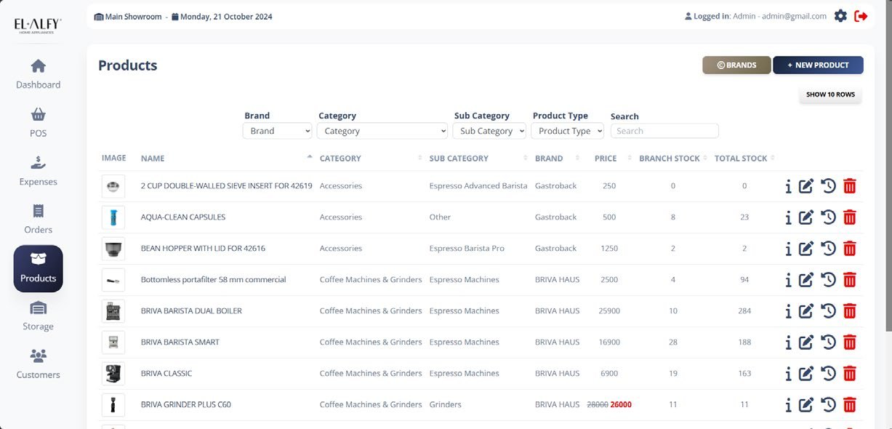Click the BRANDS button

click(x=736, y=65)
